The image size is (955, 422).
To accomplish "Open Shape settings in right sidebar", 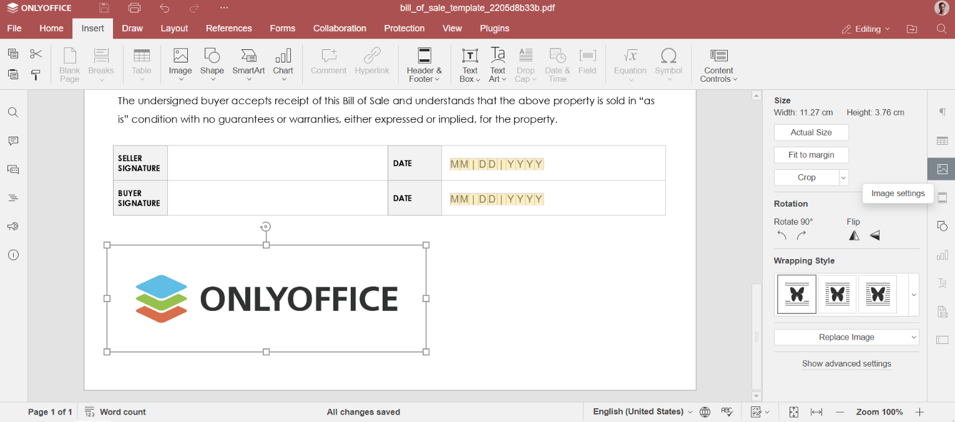I will (943, 226).
